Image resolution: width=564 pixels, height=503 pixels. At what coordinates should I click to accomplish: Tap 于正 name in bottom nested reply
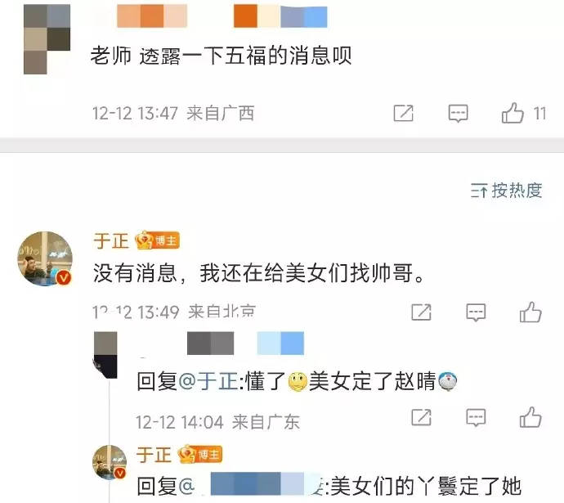153,455
